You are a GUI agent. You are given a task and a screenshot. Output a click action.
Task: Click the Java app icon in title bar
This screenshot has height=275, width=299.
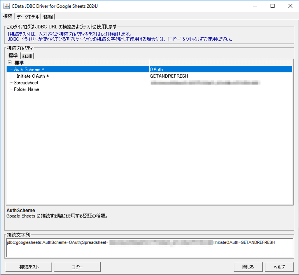(x=7, y=6)
